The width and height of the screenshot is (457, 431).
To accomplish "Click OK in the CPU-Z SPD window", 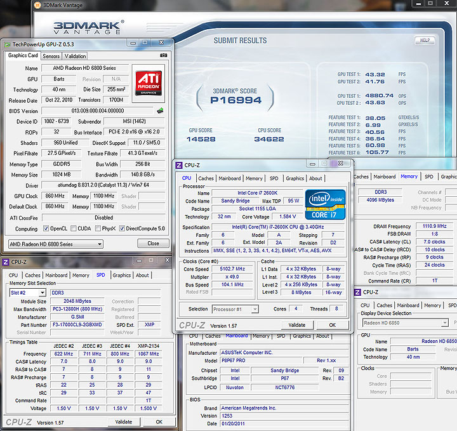I will [158, 422].
